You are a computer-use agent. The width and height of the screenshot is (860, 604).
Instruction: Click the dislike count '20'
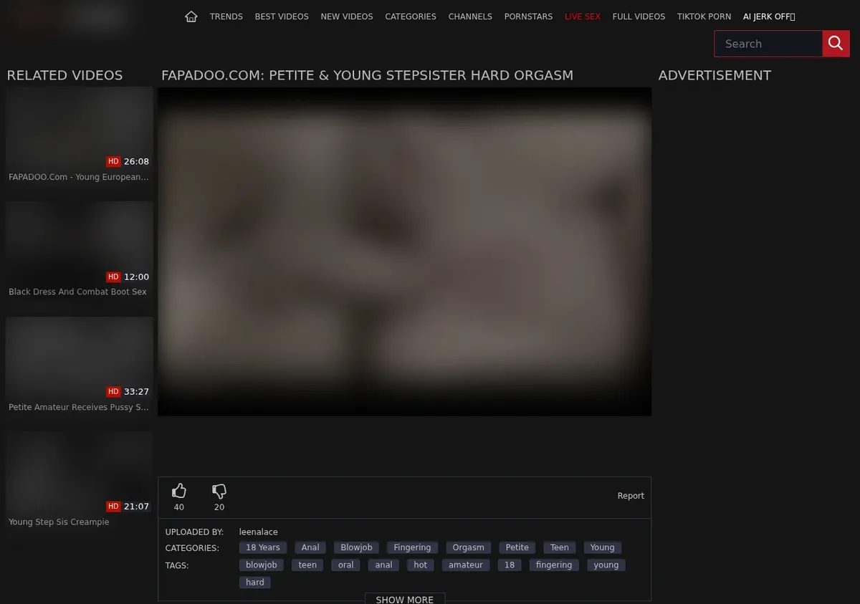(219, 507)
